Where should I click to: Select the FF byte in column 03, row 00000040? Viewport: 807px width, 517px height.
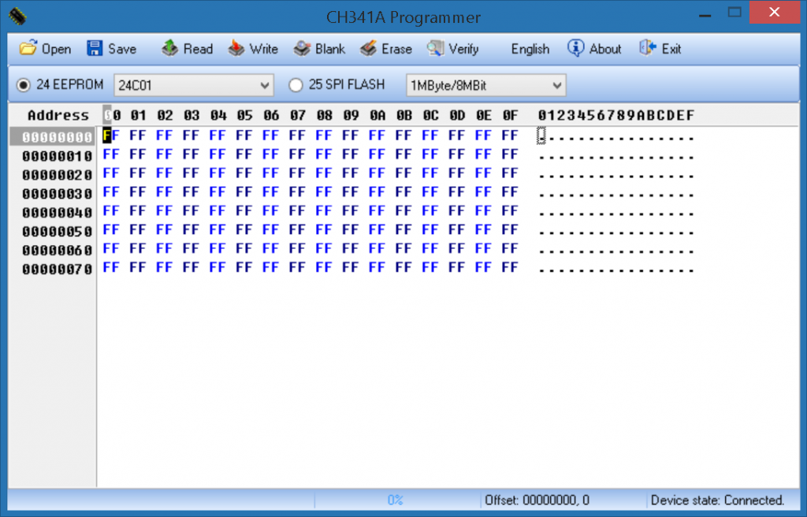click(x=191, y=210)
